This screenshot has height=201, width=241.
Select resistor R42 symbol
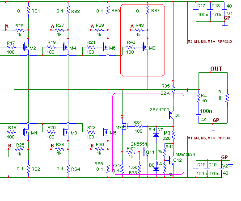click(131, 47)
